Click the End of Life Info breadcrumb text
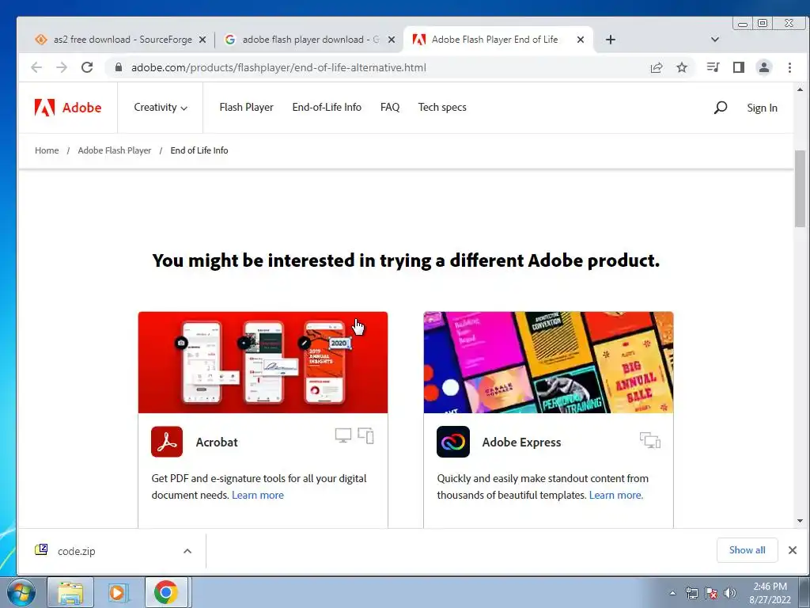 pyautogui.click(x=199, y=150)
